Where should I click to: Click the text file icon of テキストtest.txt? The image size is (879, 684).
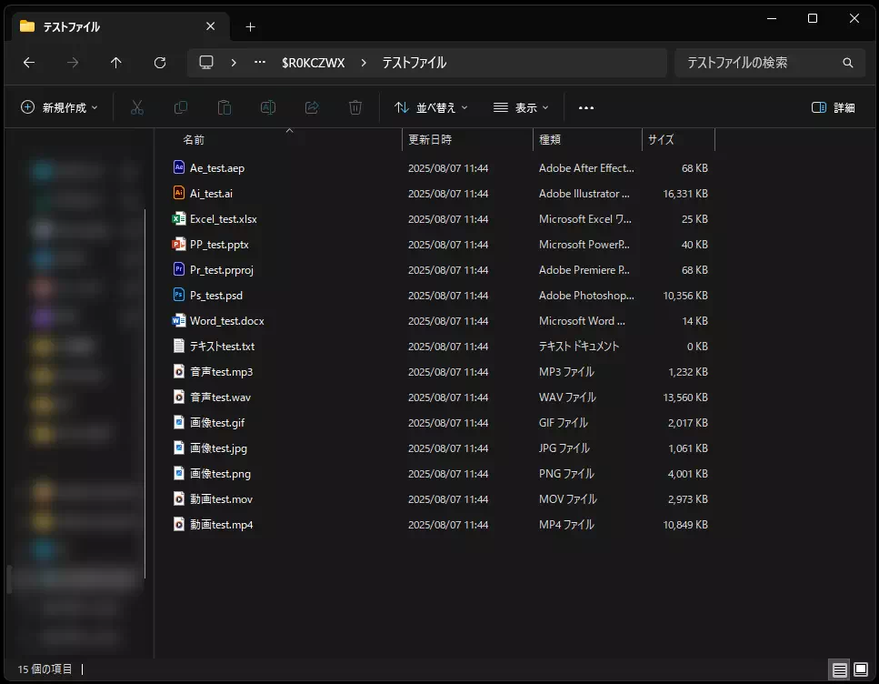[179, 346]
